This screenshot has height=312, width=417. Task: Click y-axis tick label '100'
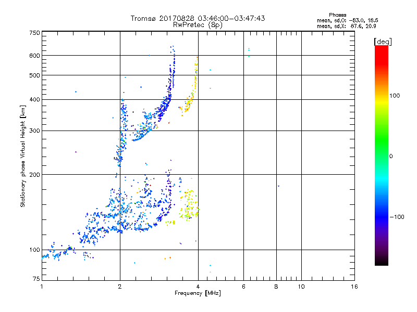[x=34, y=250]
